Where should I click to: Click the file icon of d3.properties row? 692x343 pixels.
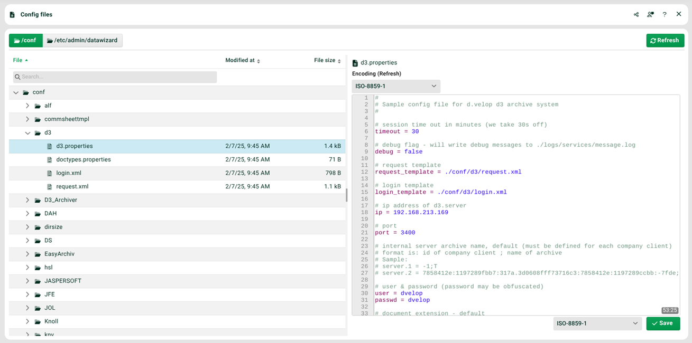50,146
